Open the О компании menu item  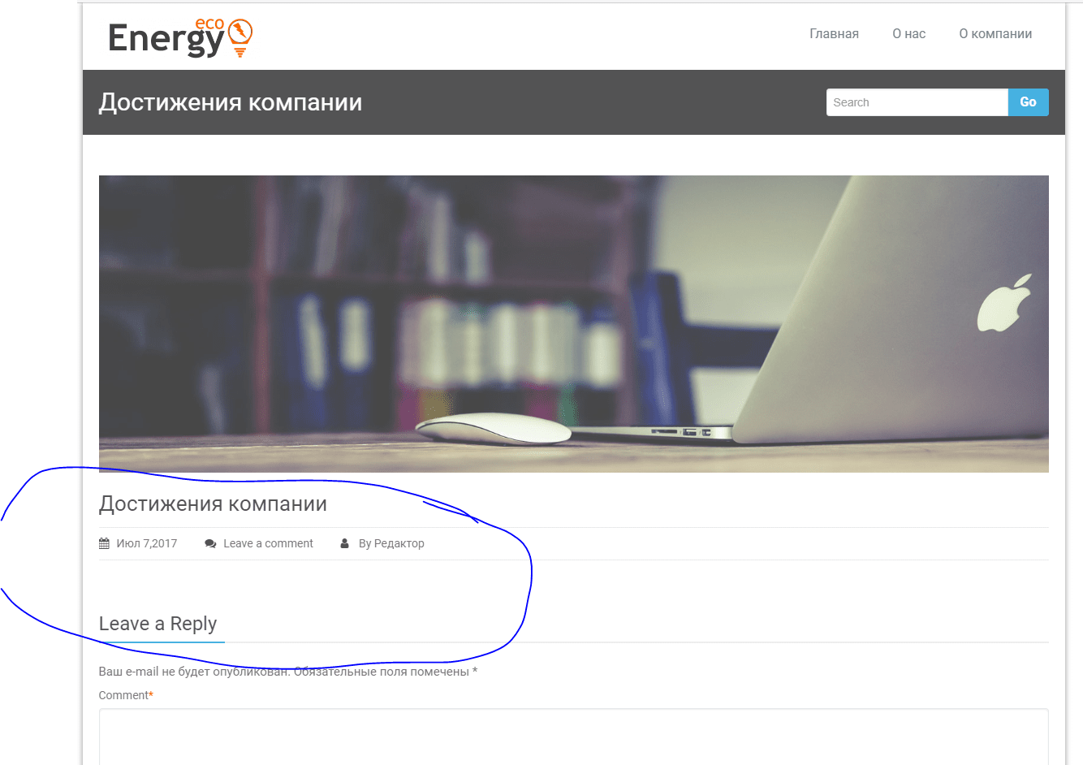tap(995, 34)
